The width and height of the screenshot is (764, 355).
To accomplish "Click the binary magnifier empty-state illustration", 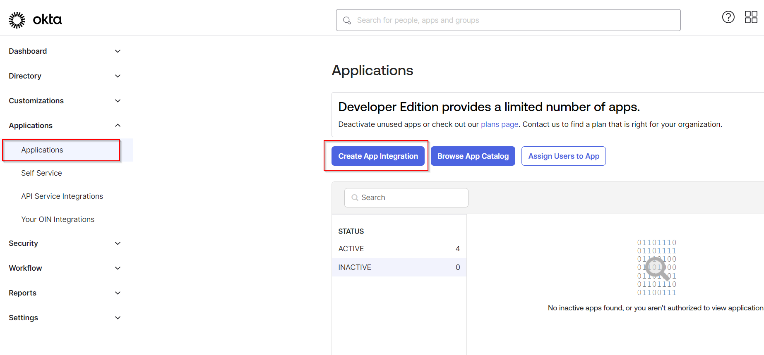I will click(x=657, y=267).
